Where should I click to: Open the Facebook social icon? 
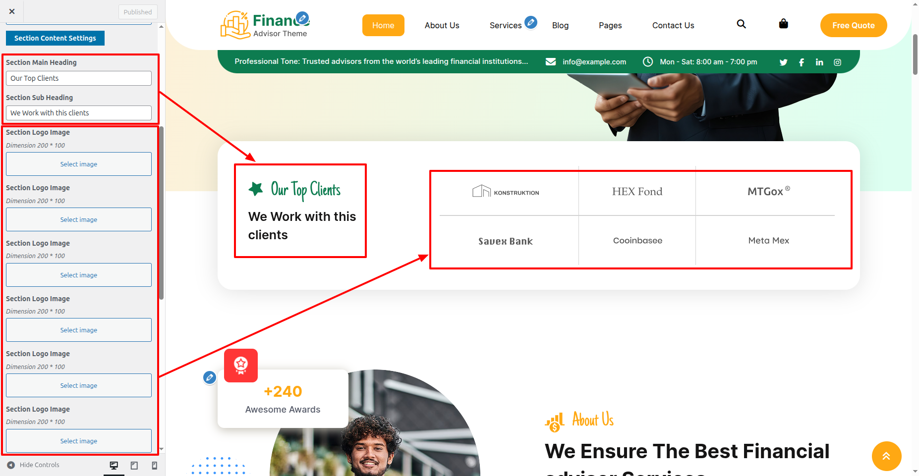coord(802,62)
